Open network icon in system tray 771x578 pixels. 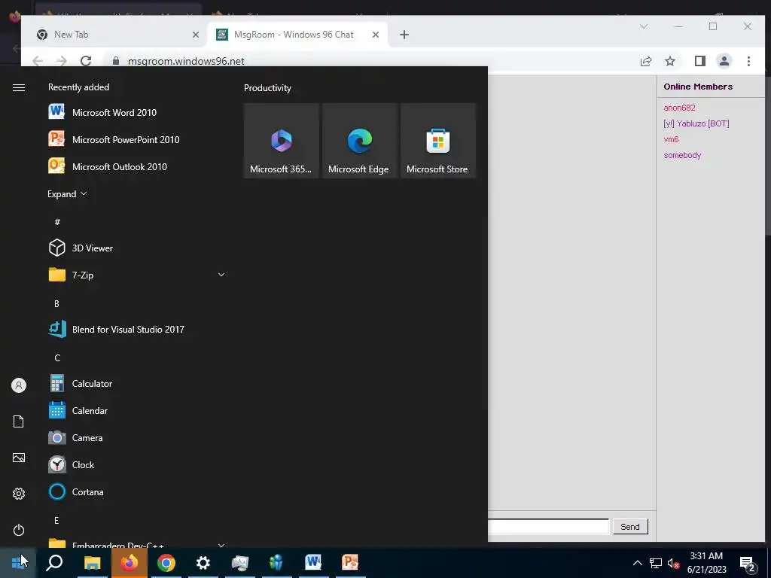tap(656, 563)
